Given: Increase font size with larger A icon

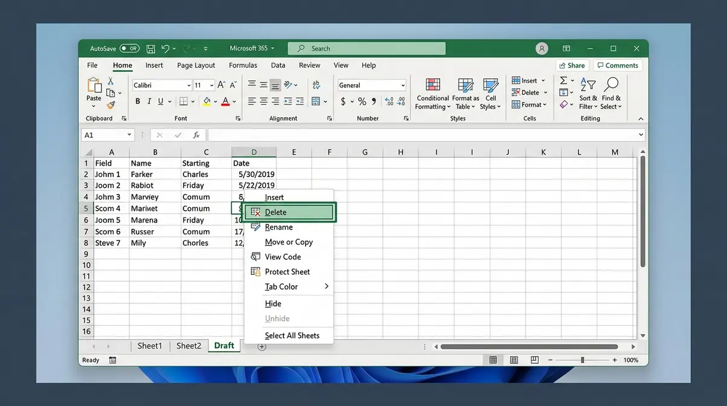Looking at the screenshot, I should pos(221,85).
